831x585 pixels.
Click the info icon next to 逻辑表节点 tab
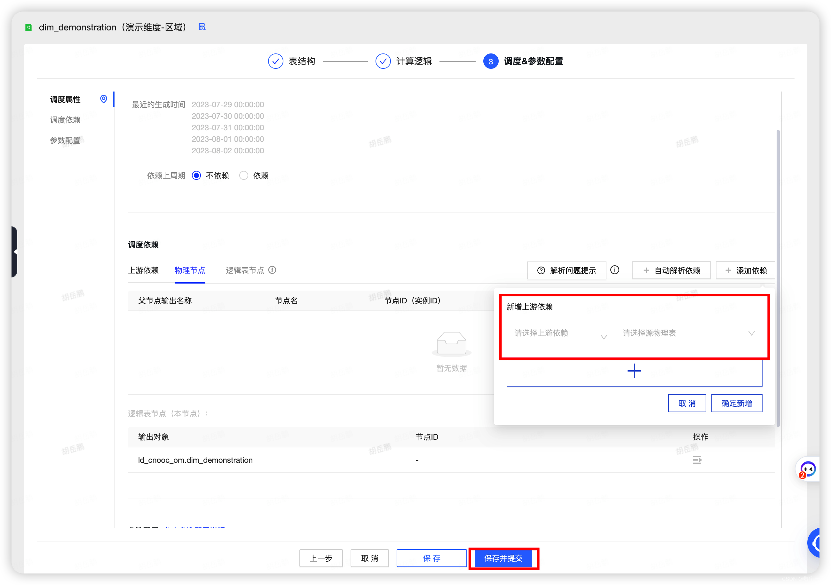point(272,270)
